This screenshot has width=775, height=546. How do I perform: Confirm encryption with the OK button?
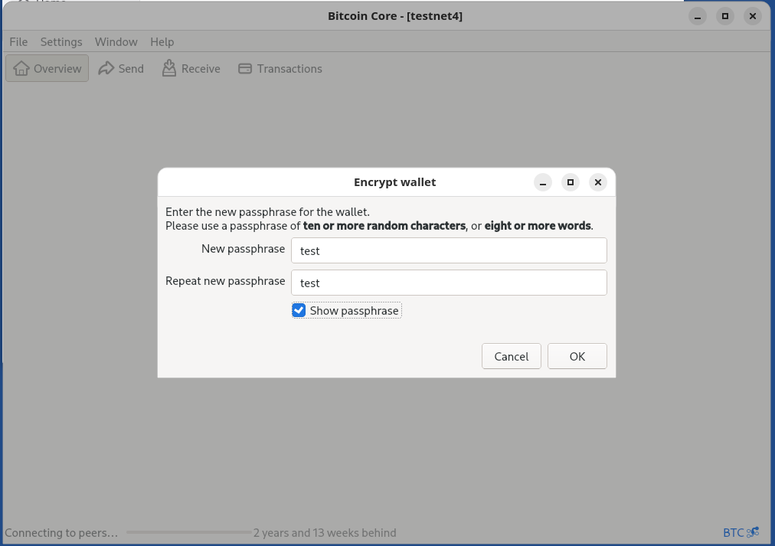pos(577,356)
